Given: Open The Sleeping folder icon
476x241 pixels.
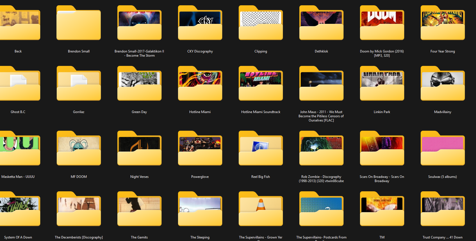Looking at the screenshot, I should pyautogui.click(x=200, y=209).
